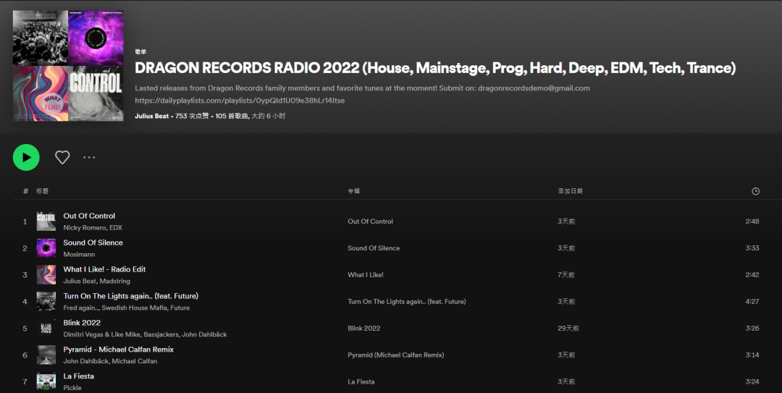Open the What I Like! album link
The width and height of the screenshot is (782, 393).
(x=366, y=275)
